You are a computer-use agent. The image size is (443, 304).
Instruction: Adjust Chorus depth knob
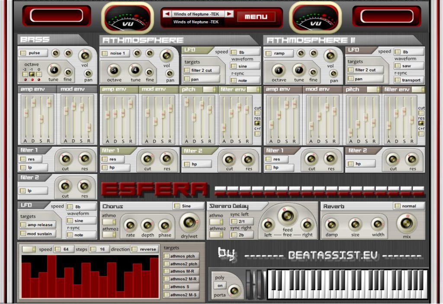point(147,225)
